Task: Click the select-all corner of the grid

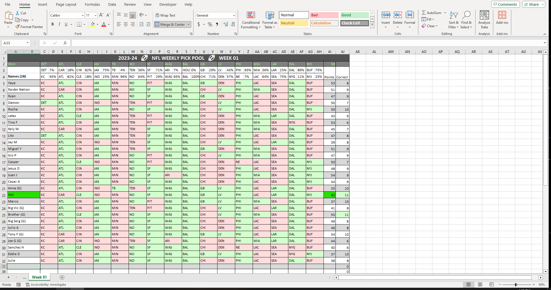Action: click(4, 52)
